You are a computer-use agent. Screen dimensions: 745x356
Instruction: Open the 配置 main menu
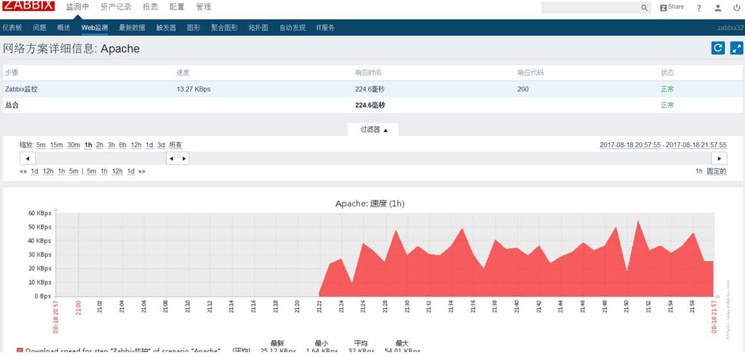tap(177, 7)
